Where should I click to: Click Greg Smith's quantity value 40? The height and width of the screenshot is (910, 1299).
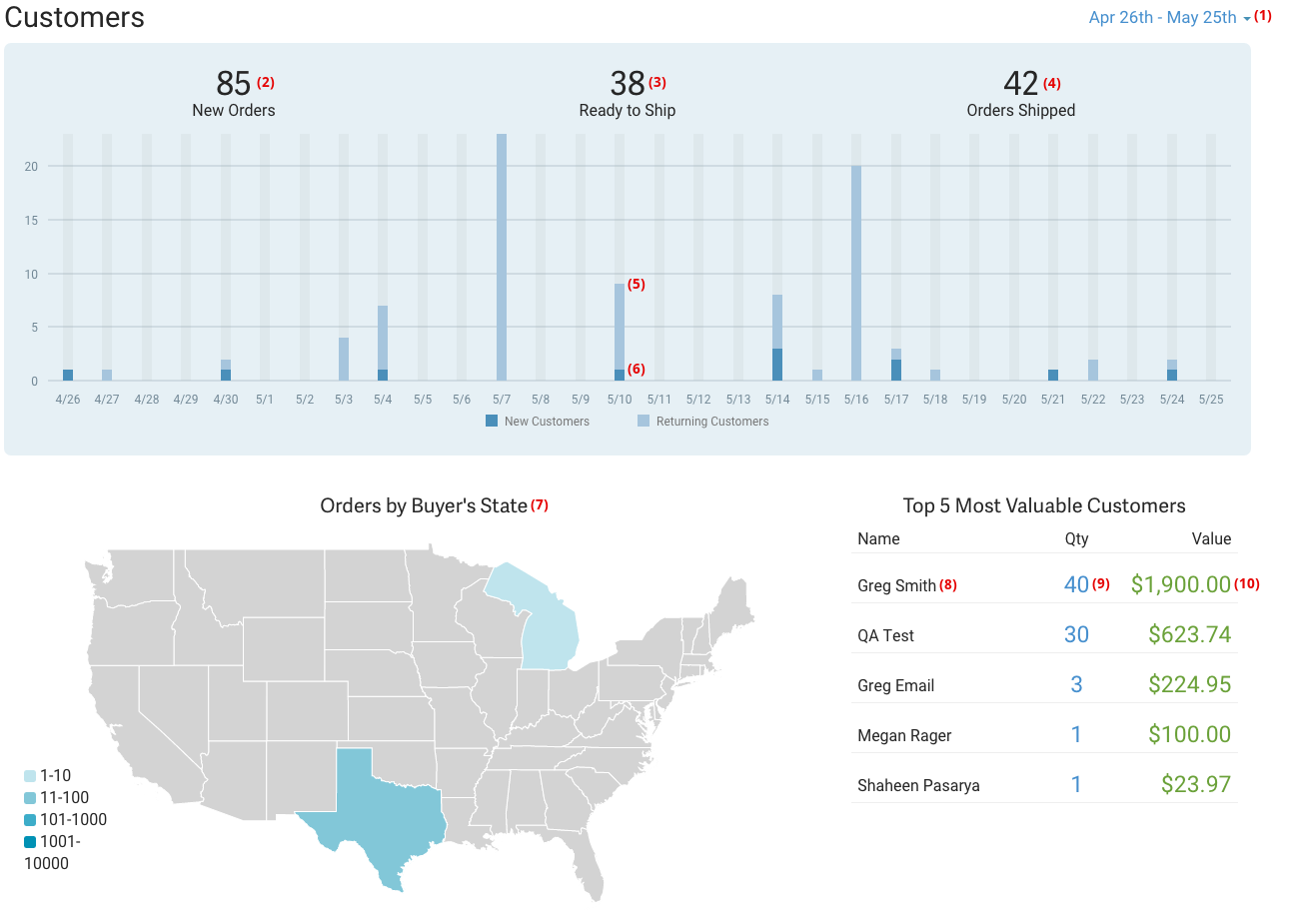pos(1076,584)
